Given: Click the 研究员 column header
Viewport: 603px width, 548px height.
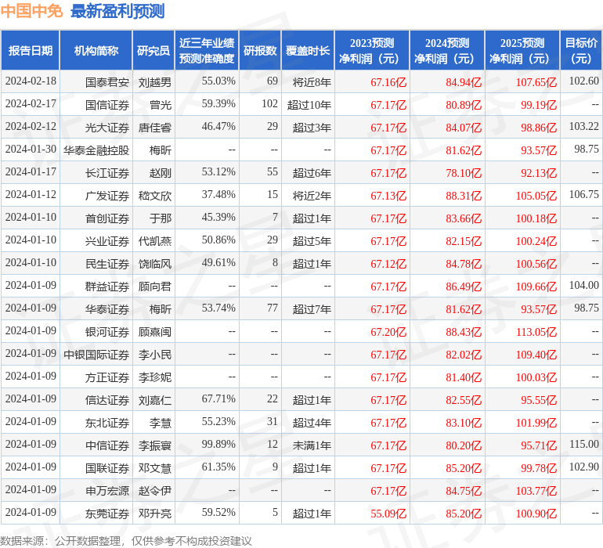Looking at the screenshot, I should 153,51.
